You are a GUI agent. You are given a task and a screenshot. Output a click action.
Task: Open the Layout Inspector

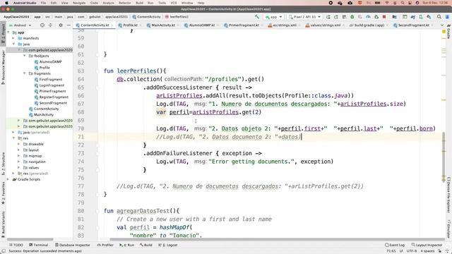(427, 245)
